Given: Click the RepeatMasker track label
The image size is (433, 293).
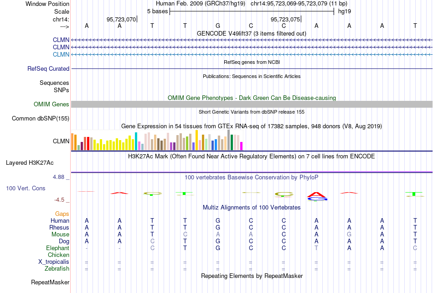Looking at the screenshot, I should pos(50,282).
